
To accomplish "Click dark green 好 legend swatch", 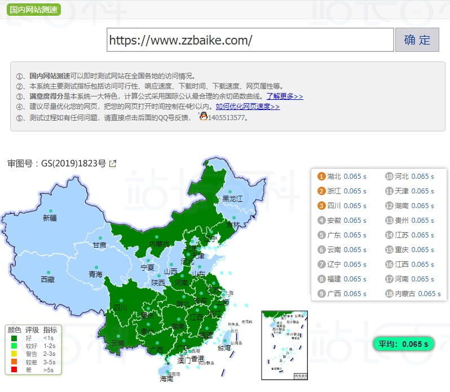I will 14,338.
